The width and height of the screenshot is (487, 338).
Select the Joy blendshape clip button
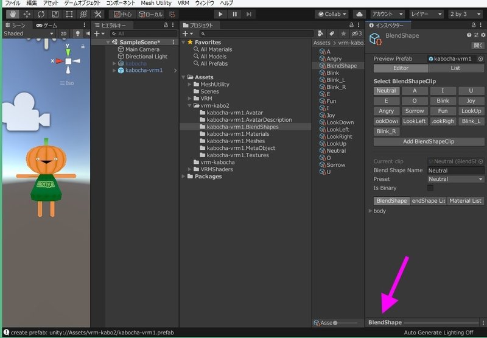coord(471,101)
